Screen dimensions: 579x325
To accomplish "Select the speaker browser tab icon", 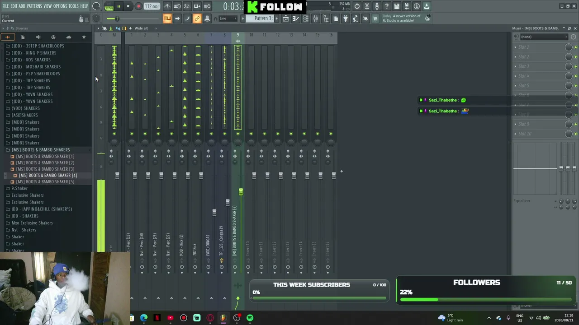I will 38,37.
